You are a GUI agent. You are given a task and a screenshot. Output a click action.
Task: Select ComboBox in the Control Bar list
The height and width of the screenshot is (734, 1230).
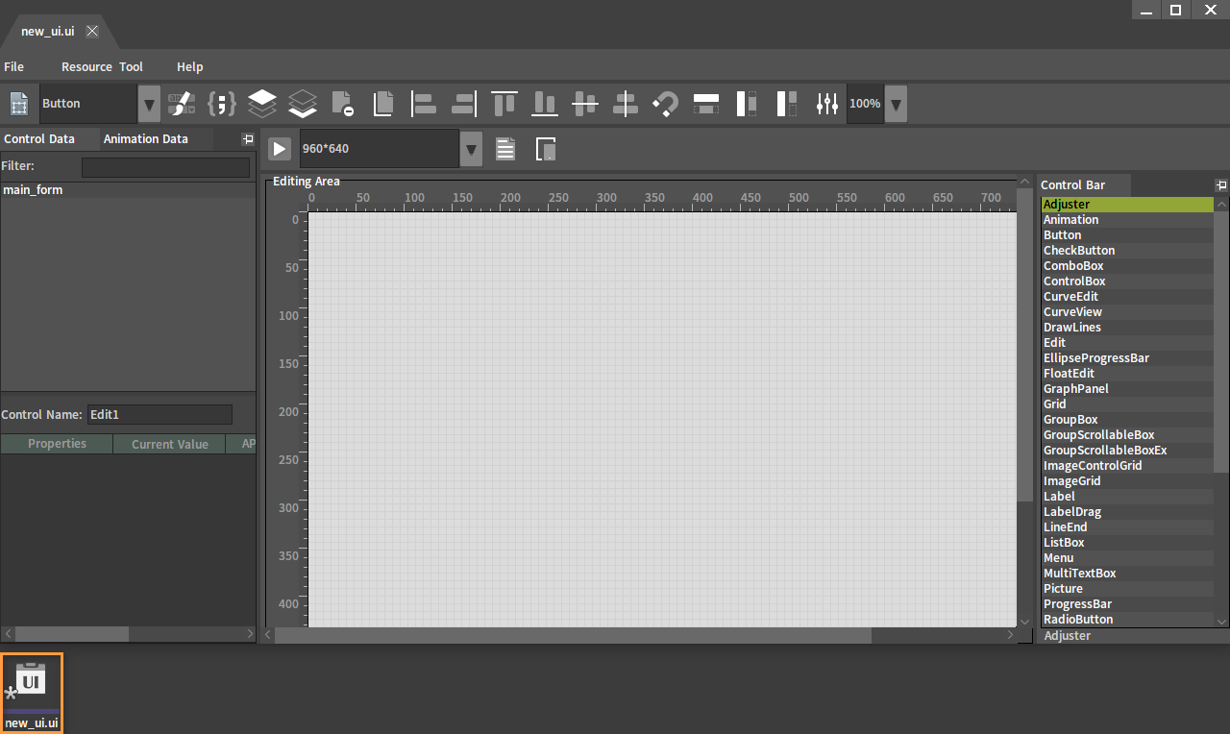click(1127, 266)
